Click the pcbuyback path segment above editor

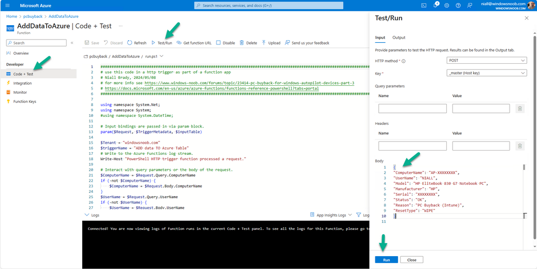click(x=98, y=56)
